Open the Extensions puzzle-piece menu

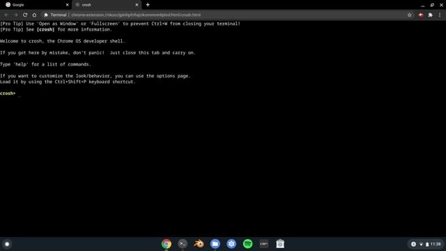[x=431, y=15]
